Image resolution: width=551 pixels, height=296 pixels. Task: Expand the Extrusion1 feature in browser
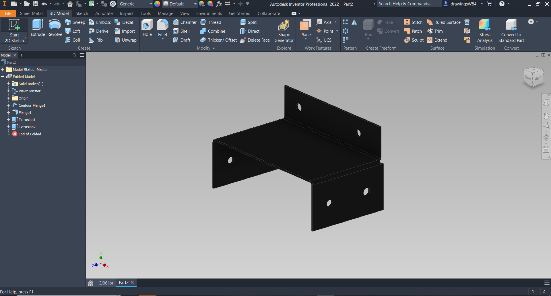pos(9,120)
